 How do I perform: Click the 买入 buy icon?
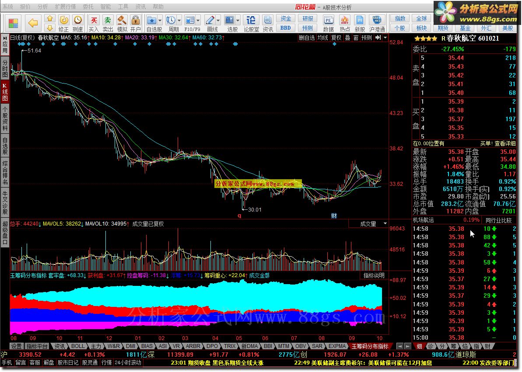(x=94, y=23)
